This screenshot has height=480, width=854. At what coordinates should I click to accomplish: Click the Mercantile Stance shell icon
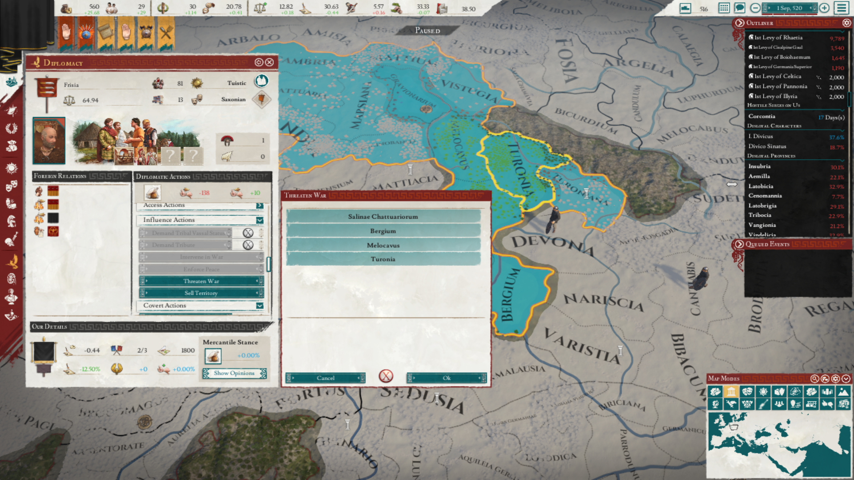coord(213,356)
